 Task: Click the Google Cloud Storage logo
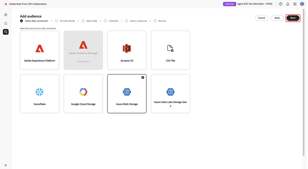(x=83, y=92)
